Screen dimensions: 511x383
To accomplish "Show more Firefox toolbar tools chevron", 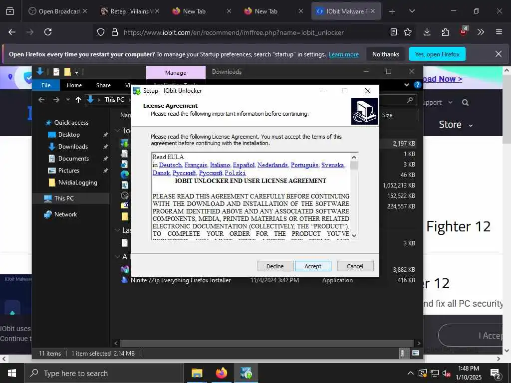I will [x=481, y=32].
